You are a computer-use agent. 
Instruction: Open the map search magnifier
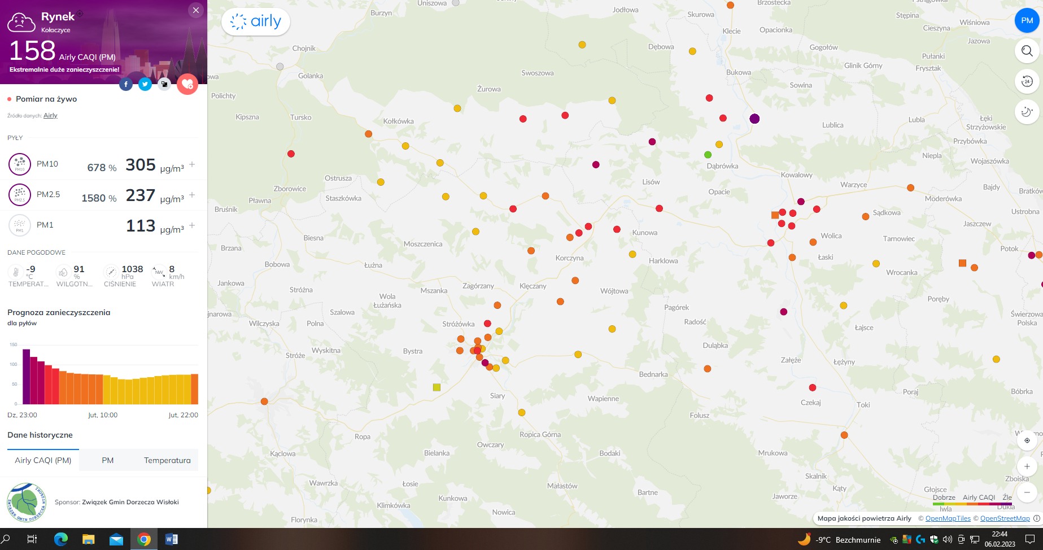1027,51
